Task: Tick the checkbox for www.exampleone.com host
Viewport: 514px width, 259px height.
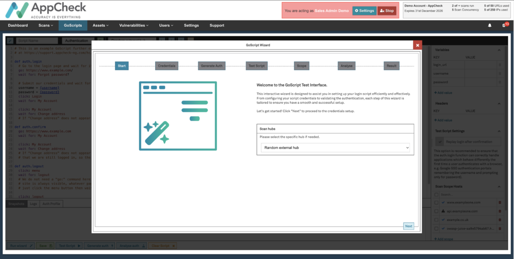Action: (x=436, y=202)
